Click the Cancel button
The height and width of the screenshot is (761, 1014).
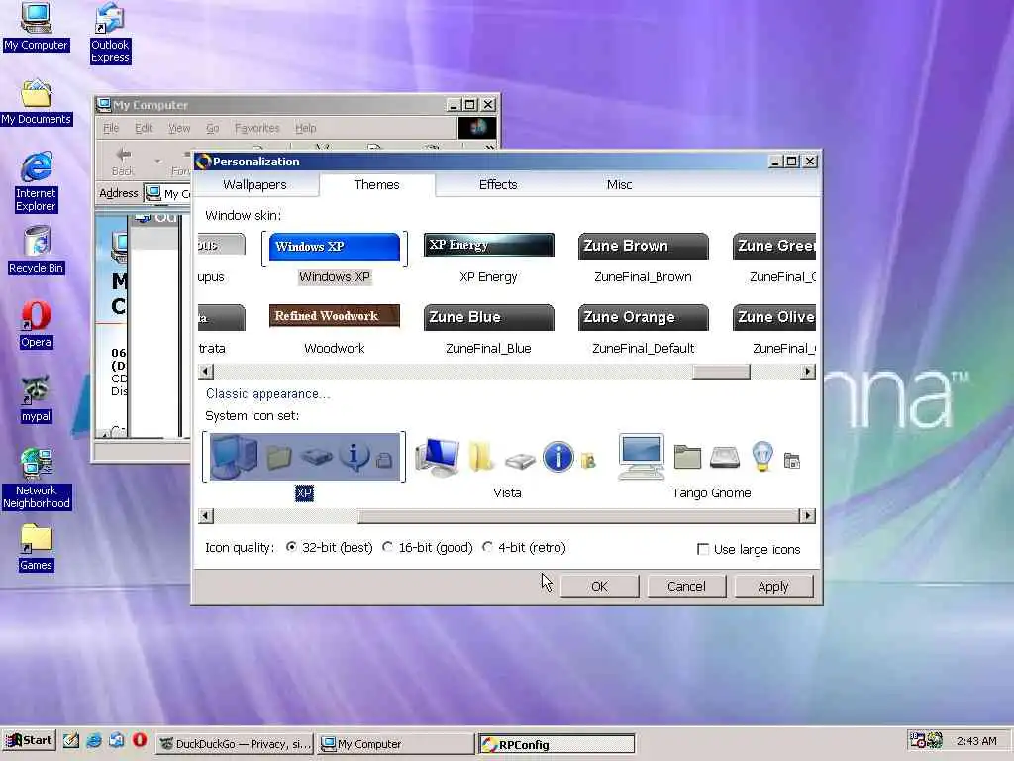tap(686, 587)
